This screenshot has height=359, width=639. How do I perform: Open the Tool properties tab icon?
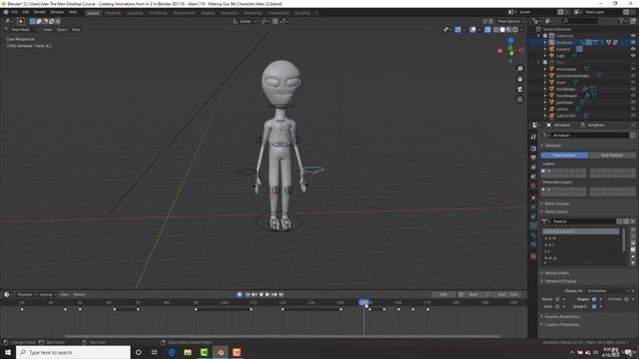(533, 138)
